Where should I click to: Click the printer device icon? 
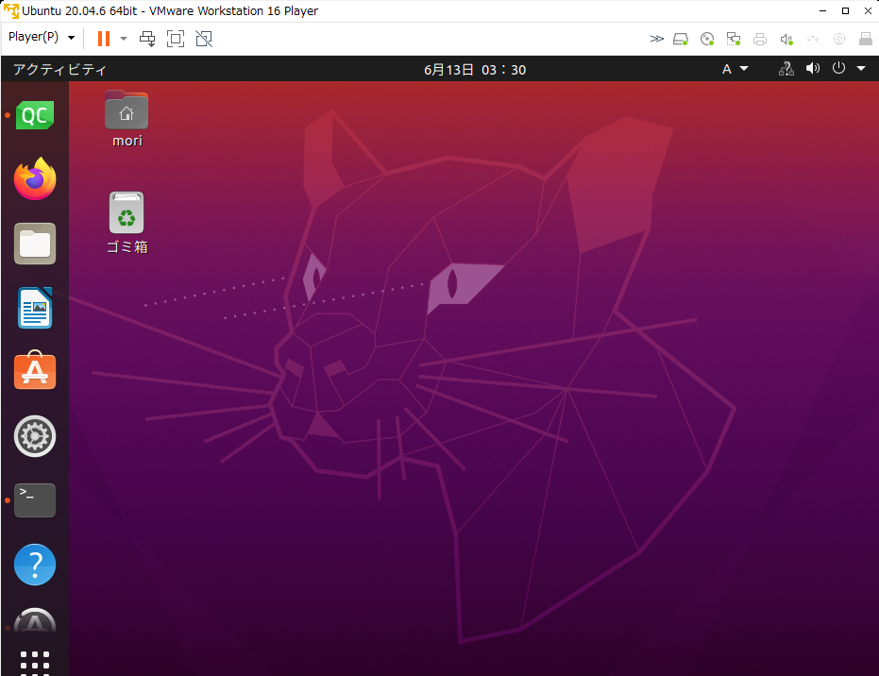tap(760, 39)
